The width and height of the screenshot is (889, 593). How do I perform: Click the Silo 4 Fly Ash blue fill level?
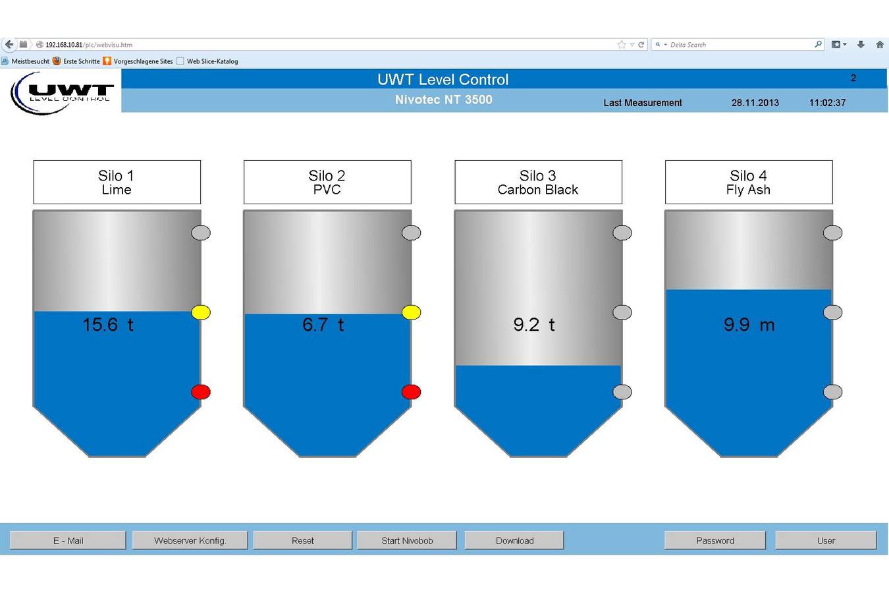click(x=748, y=376)
